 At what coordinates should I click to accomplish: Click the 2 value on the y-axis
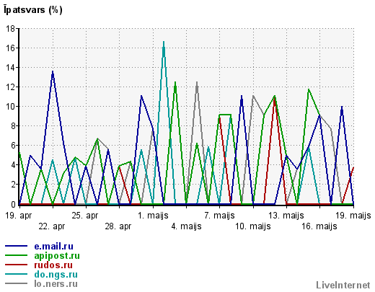(13, 185)
